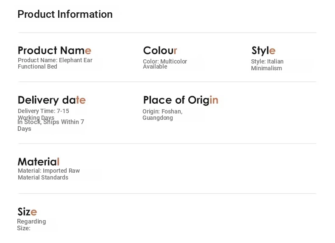Select the Size heading
The image size is (335, 243).
[27, 212]
